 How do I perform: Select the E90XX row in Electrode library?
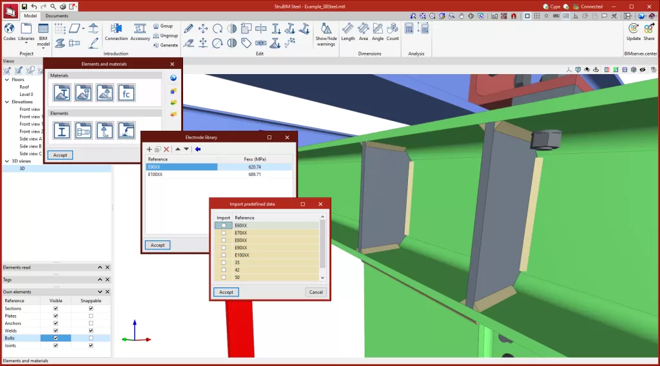pyautogui.click(x=218, y=167)
